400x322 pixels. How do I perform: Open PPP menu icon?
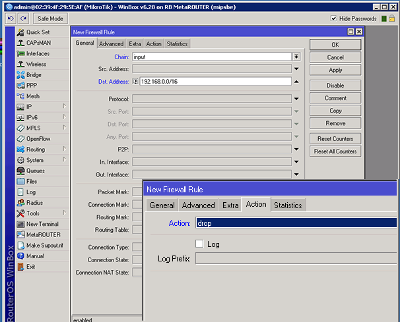20,86
